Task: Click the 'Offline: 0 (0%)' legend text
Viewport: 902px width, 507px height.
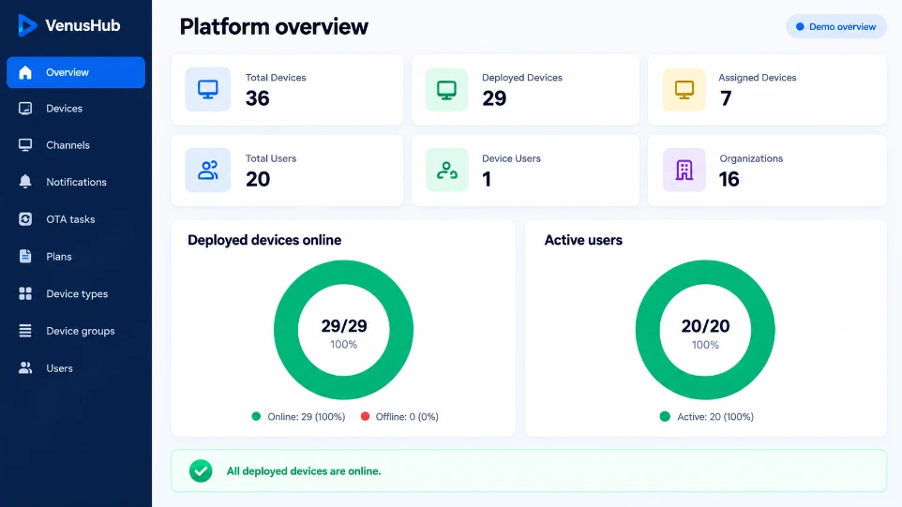Action: 407,417
